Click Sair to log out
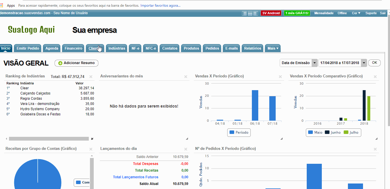This screenshot has height=189, width=390. click(383, 13)
